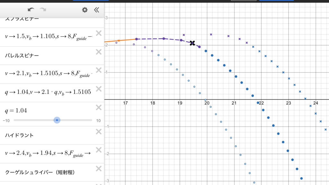Delete the expression starting with q→1.04
This screenshot has width=329, height=185.
click(99, 89)
